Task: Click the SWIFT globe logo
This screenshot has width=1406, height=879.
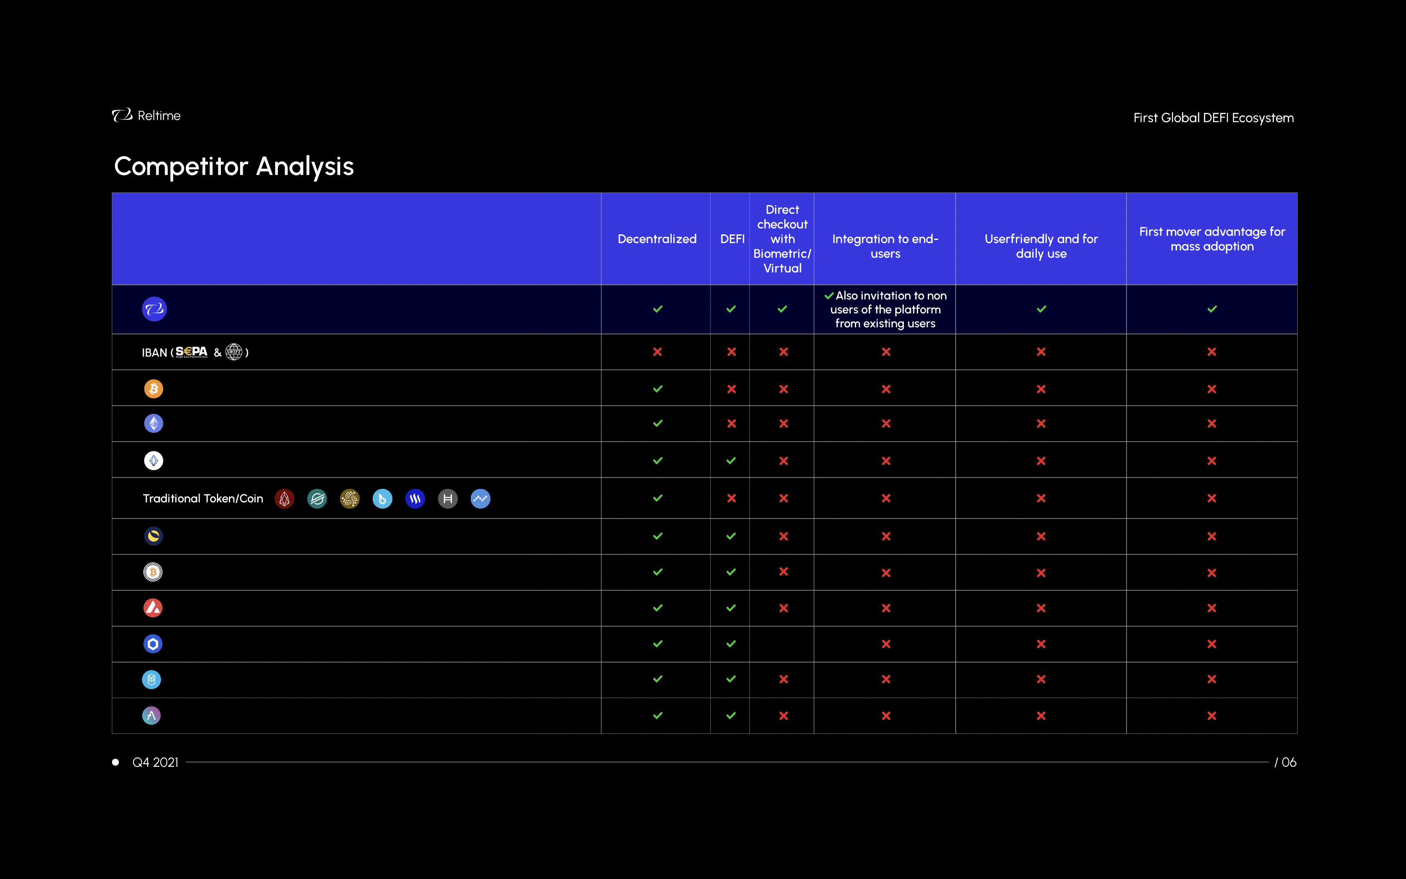Action: click(233, 352)
